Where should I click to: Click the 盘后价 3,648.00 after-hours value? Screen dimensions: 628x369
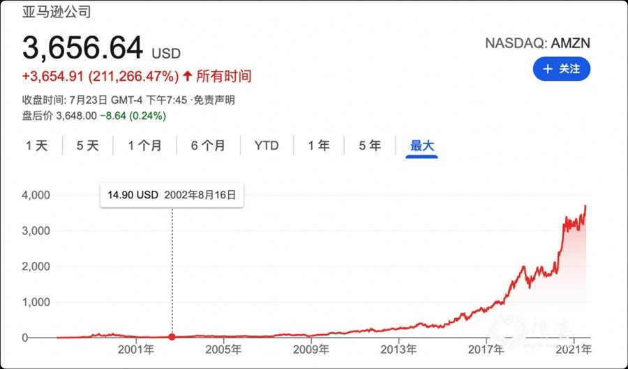click(x=59, y=116)
